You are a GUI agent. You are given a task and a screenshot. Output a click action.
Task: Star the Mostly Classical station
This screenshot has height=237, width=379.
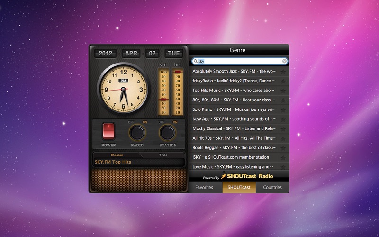(283, 129)
